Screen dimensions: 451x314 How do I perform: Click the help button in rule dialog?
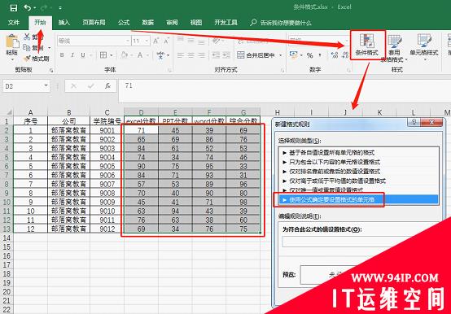pos(414,122)
